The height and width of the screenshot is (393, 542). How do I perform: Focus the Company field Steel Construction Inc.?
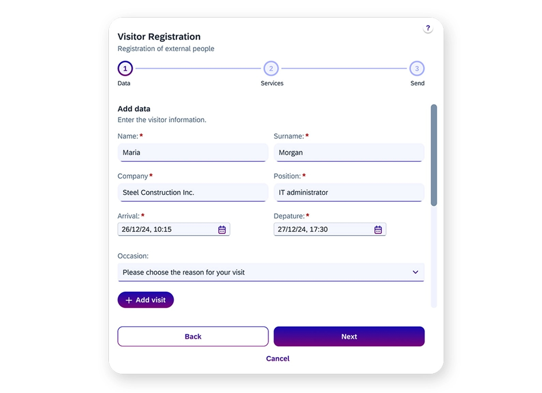193,192
